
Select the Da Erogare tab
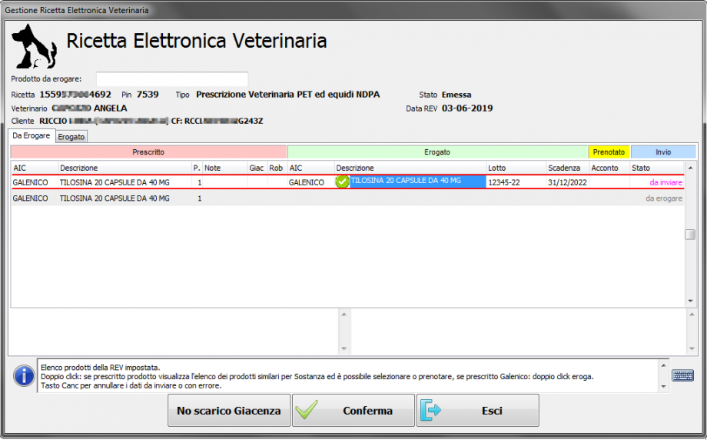(32, 135)
